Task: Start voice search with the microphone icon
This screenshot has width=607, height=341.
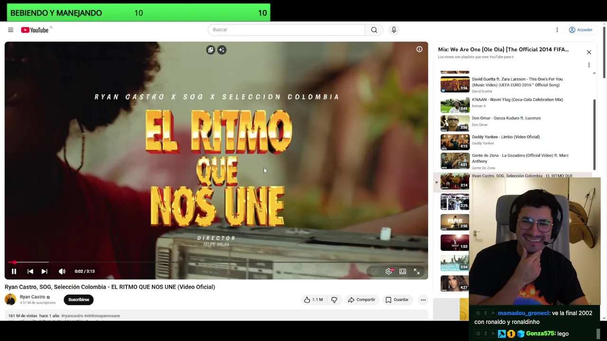Action: [394, 30]
